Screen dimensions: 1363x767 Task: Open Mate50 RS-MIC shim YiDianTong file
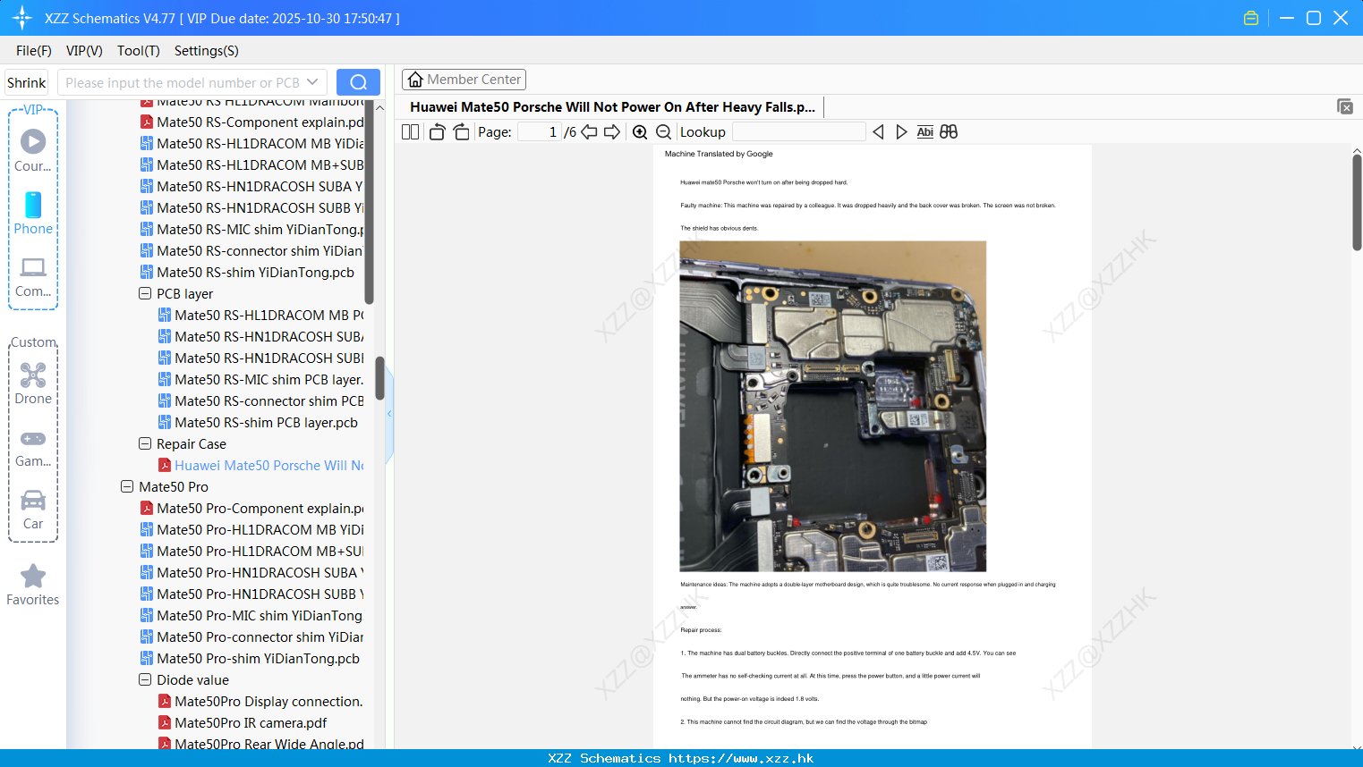(x=252, y=229)
